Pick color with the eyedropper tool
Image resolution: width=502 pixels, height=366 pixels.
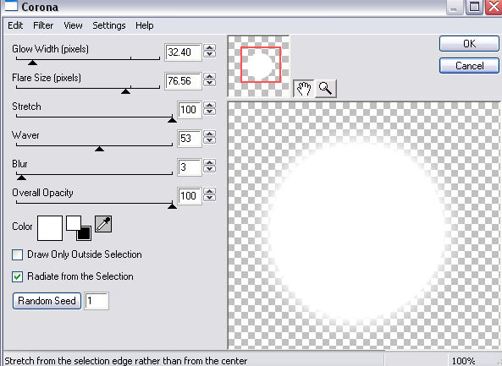click(x=103, y=224)
